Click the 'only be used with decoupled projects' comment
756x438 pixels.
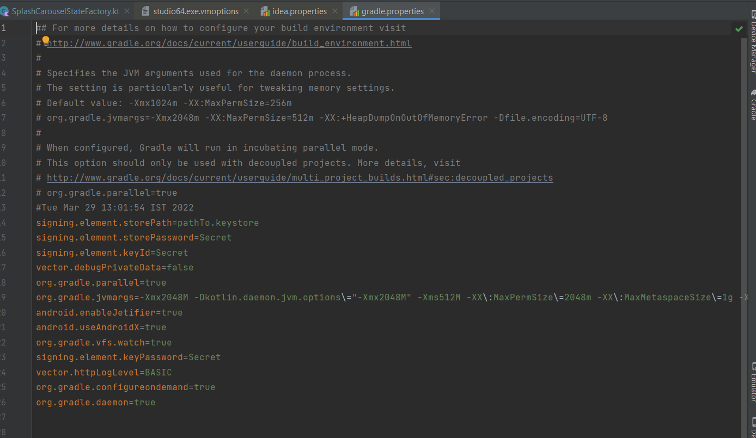point(248,163)
